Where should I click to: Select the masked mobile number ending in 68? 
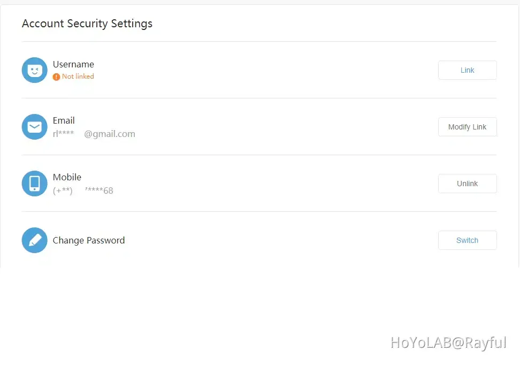pyautogui.click(x=83, y=190)
